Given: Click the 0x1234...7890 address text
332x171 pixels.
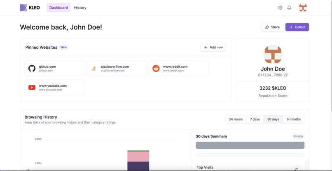Looking at the screenshot, I should 270,75.
